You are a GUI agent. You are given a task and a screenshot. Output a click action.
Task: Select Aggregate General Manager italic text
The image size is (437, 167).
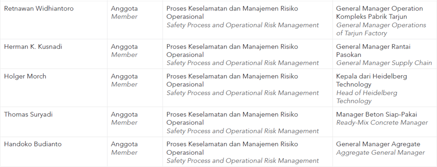pos(381,153)
